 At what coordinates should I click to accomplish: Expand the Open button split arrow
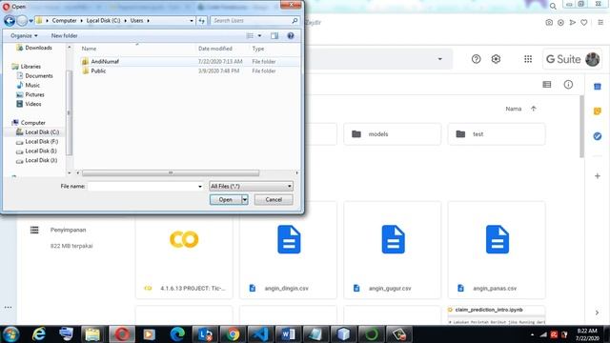point(245,200)
